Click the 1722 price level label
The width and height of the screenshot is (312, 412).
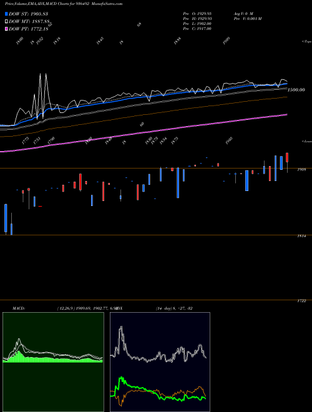301,301
